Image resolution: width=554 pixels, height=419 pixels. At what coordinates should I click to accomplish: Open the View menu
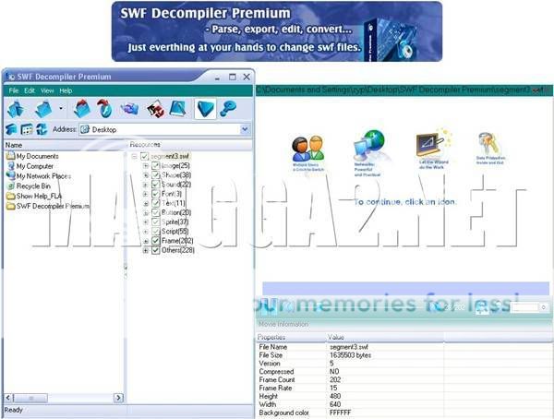pyautogui.click(x=47, y=90)
